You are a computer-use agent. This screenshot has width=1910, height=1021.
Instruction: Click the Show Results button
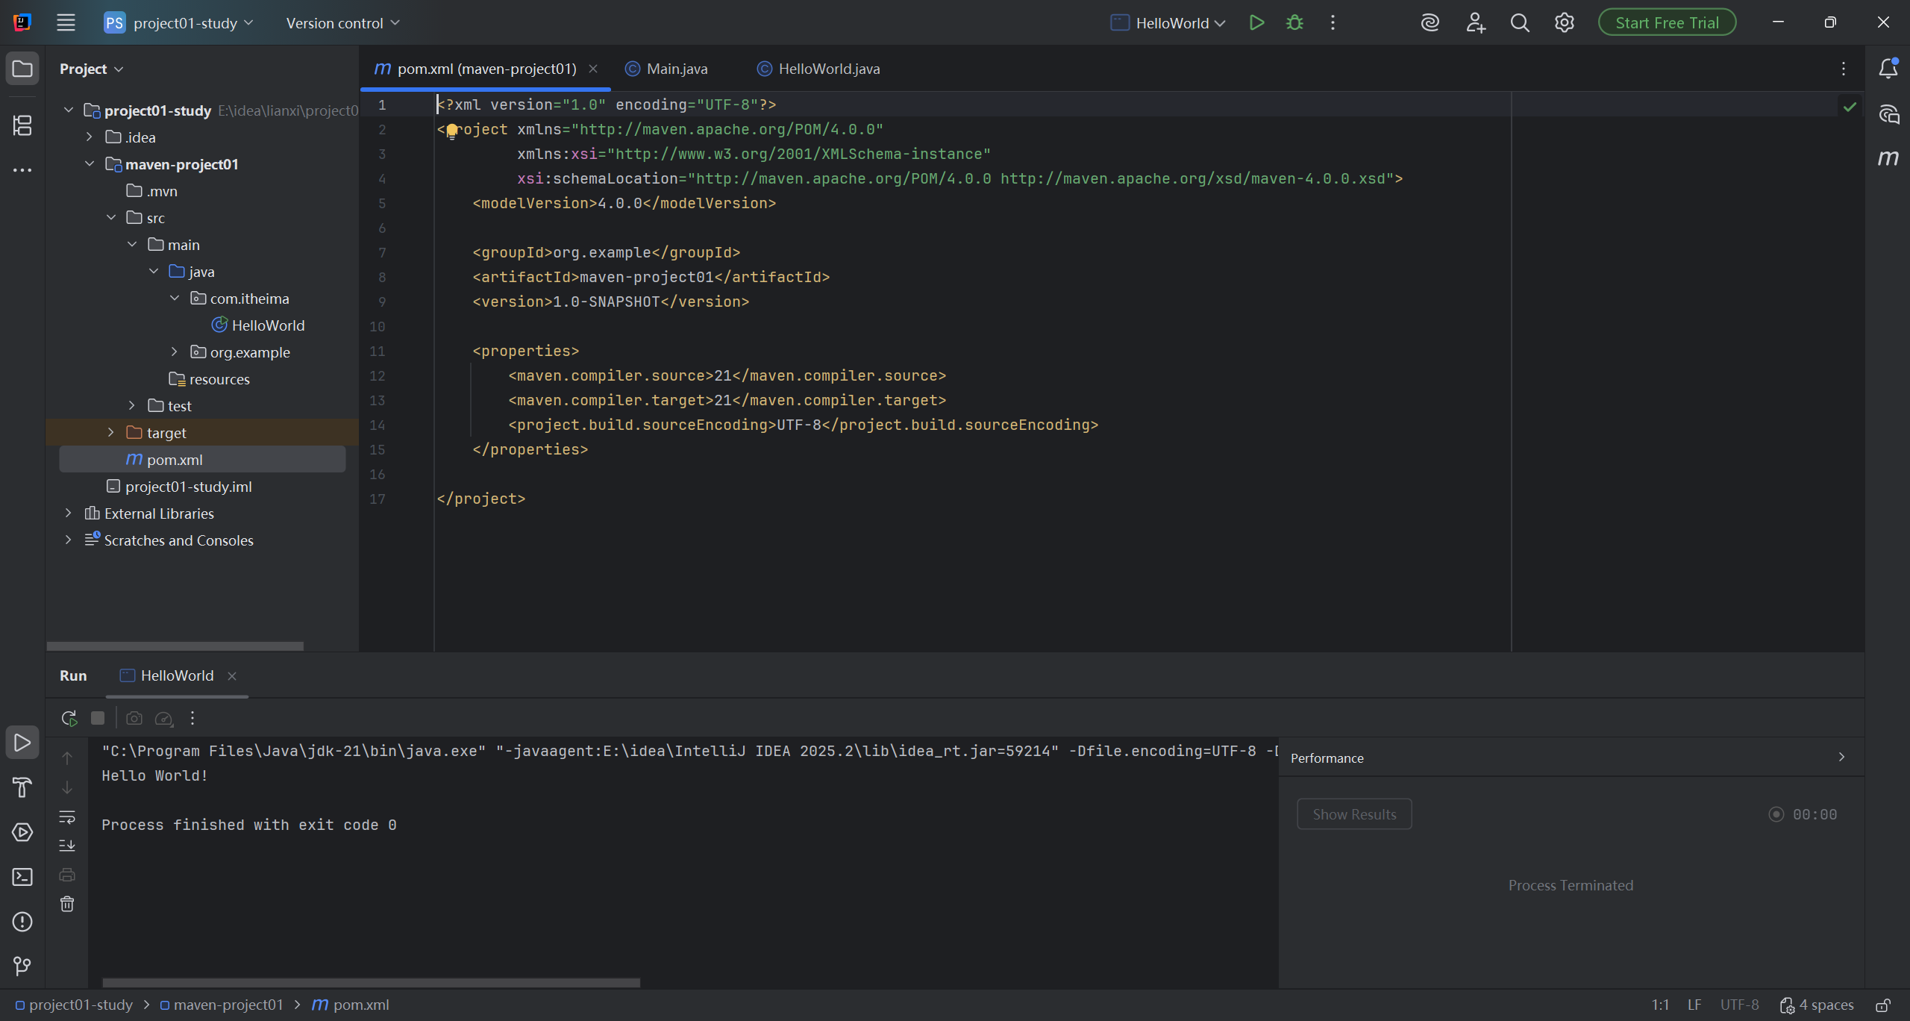[1353, 814]
